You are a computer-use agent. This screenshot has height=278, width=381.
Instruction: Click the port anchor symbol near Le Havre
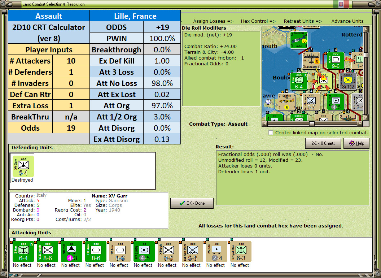(268, 102)
